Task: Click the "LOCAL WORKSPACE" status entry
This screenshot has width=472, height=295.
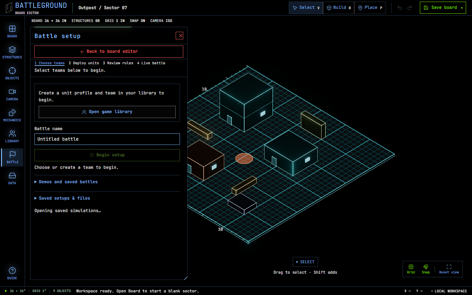Action: point(449,291)
